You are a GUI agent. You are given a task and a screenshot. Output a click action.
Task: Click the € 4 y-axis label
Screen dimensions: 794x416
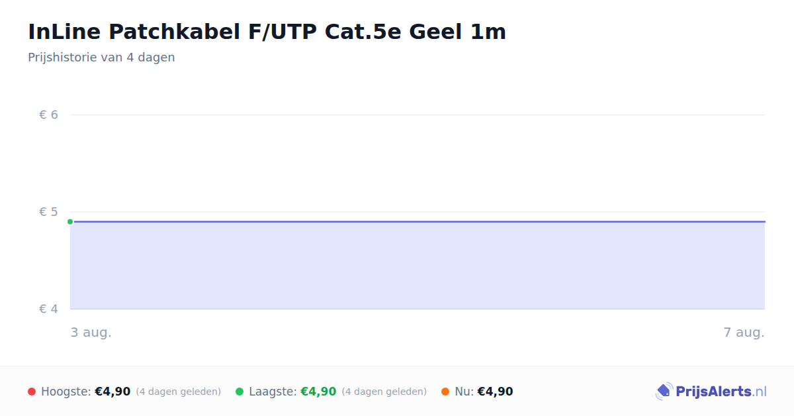click(49, 309)
